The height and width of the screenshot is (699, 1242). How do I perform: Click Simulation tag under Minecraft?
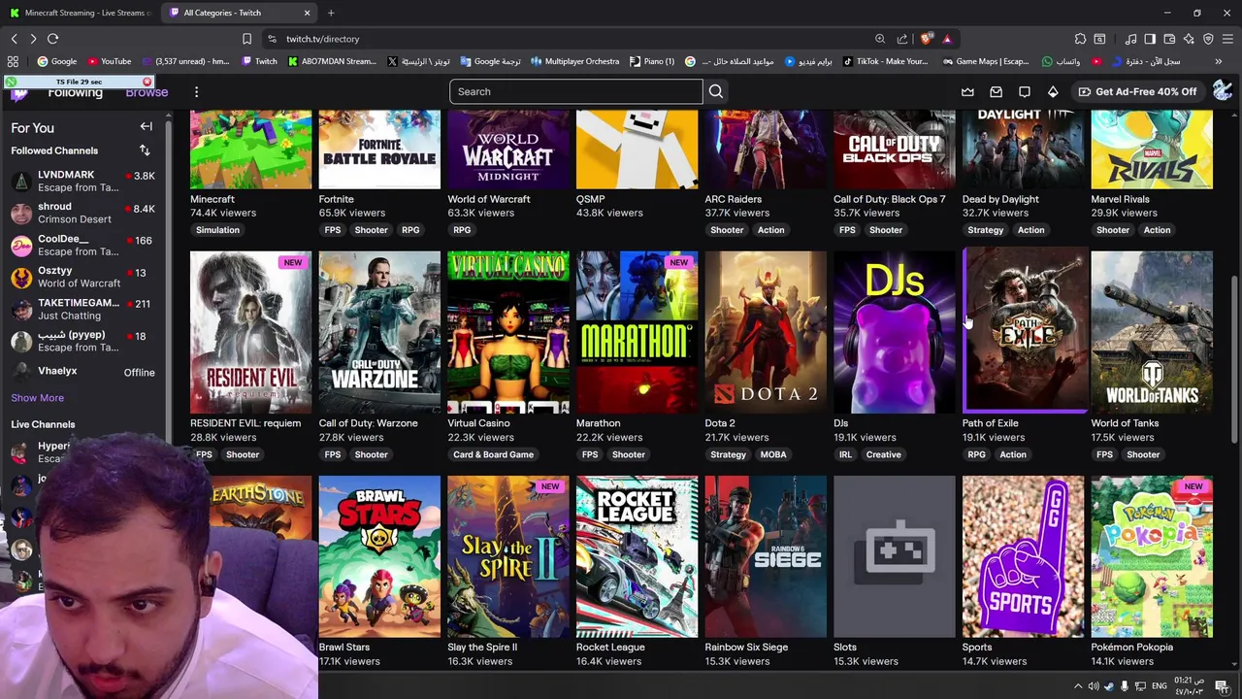(x=217, y=230)
